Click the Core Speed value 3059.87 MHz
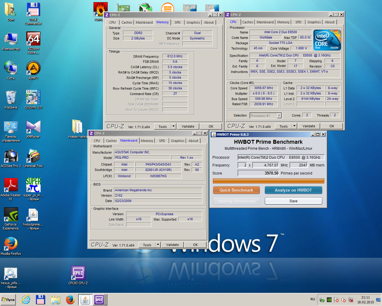The image size is (382, 306). [x=264, y=88]
